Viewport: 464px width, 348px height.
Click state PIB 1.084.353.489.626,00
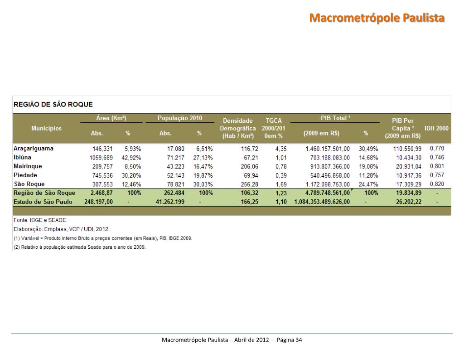coord(322,202)
